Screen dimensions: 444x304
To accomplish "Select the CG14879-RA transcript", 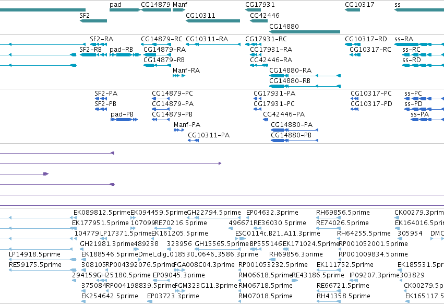I will pyautogui.click(x=158, y=55).
